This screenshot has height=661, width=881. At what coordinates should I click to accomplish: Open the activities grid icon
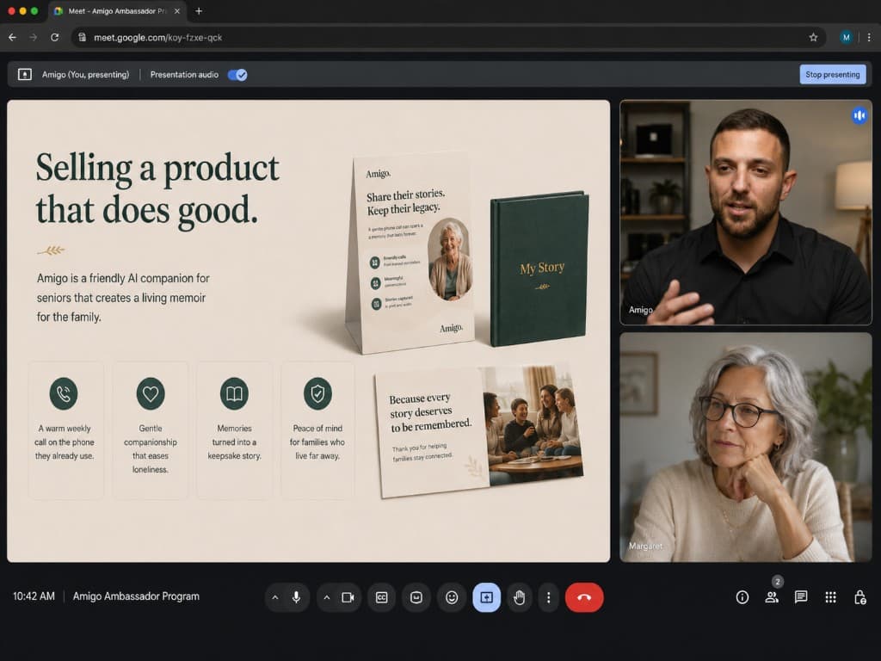(830, 597)
